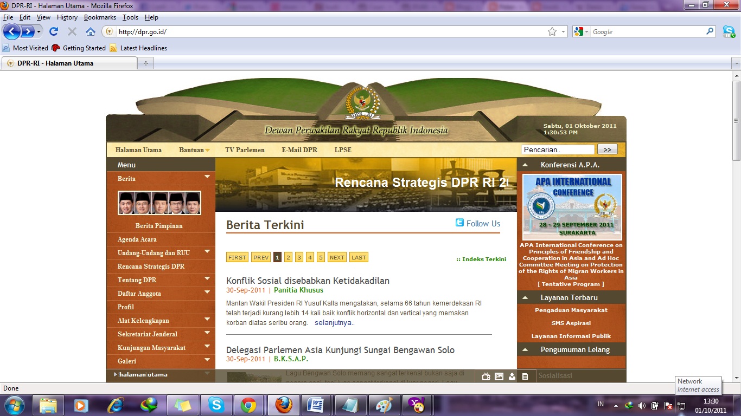Select the DPR-RI - Halaman Utama tab

click(69, 63)
